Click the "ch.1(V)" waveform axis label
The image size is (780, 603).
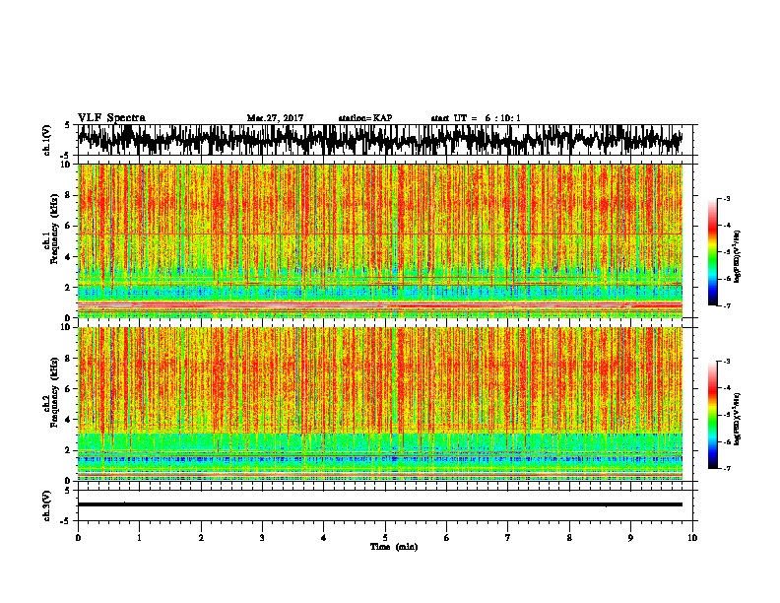point(47,140)
